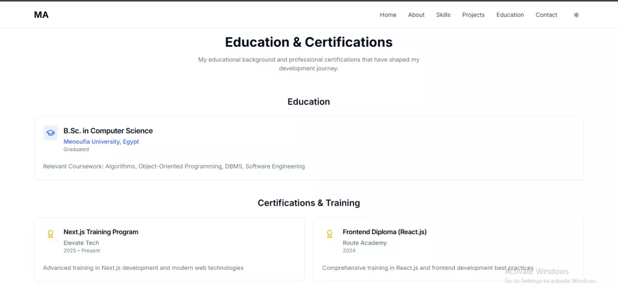The image size is (618, 289).
Task: Click the MA logo
Action: (x=41, y=15)
